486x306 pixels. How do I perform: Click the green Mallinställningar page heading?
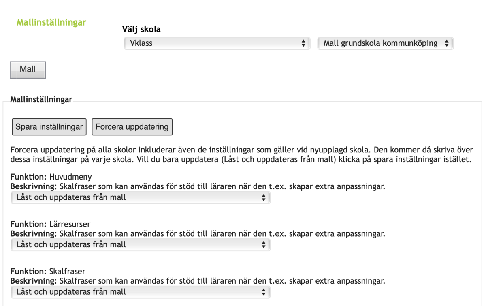click(x=51, y=22)
